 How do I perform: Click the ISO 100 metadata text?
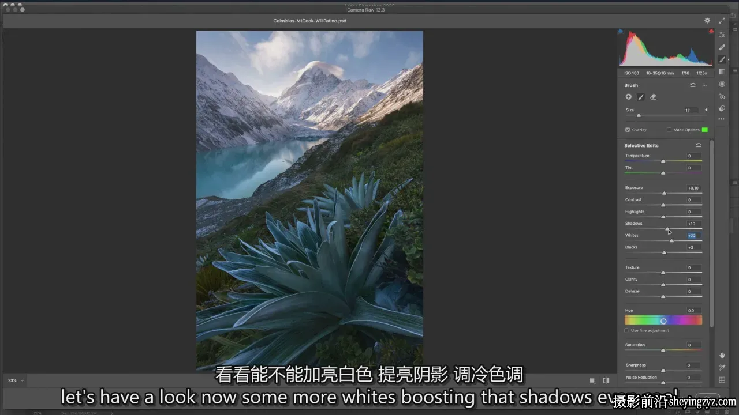pyautogui.click(x=632, y=73)
